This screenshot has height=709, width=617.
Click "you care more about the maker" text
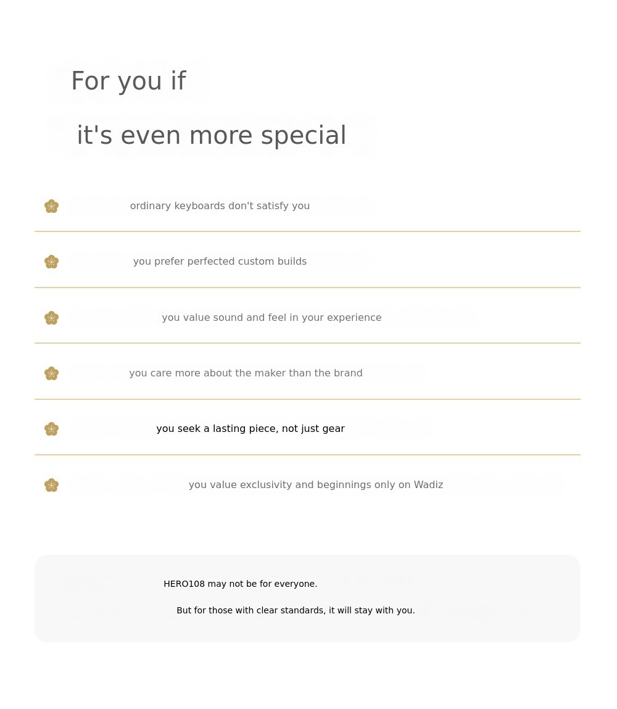pyautogui.click(x=246, y=373)
